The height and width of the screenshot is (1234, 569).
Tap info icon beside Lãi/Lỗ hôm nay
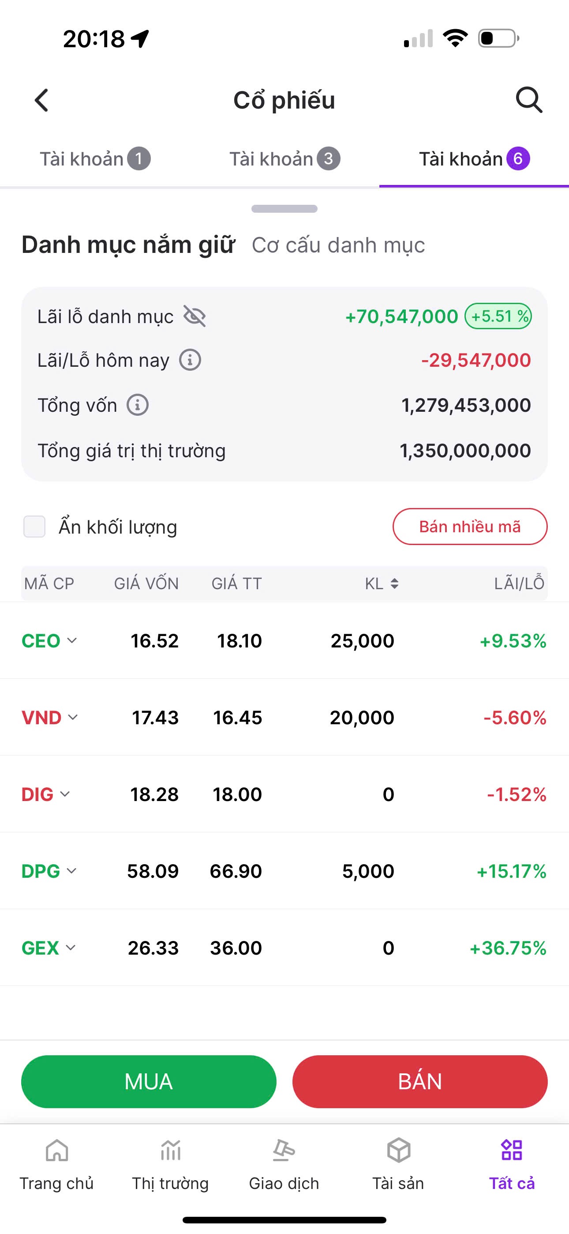point(190,360)
